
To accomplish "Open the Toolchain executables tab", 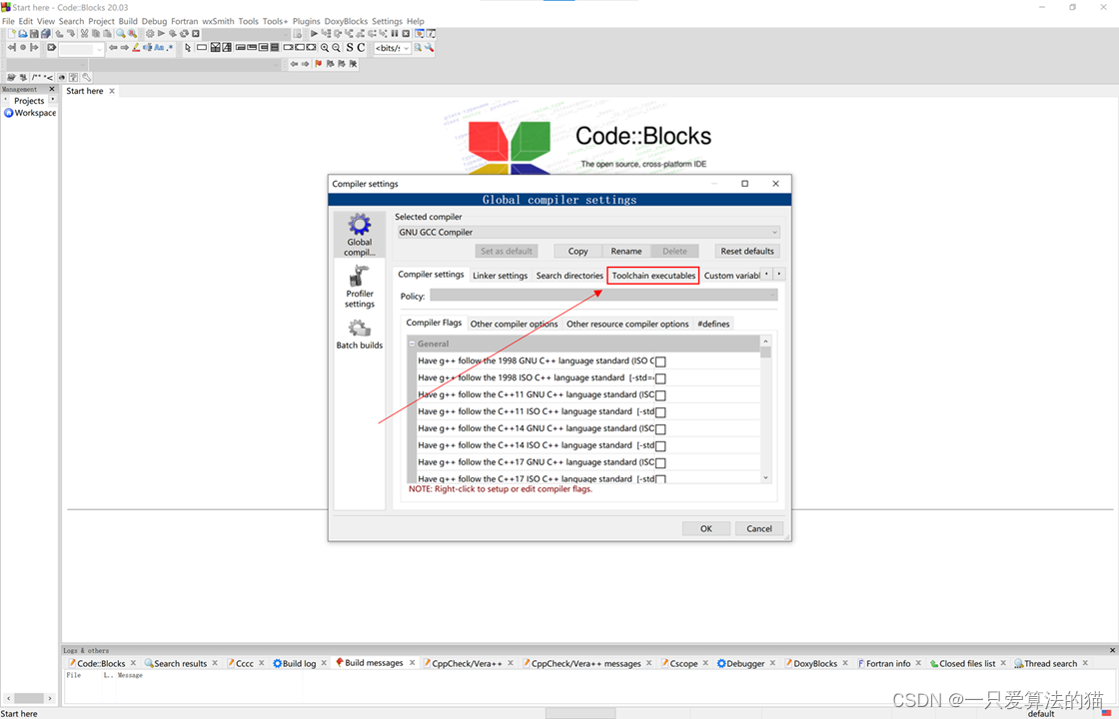I will [653, 276].
